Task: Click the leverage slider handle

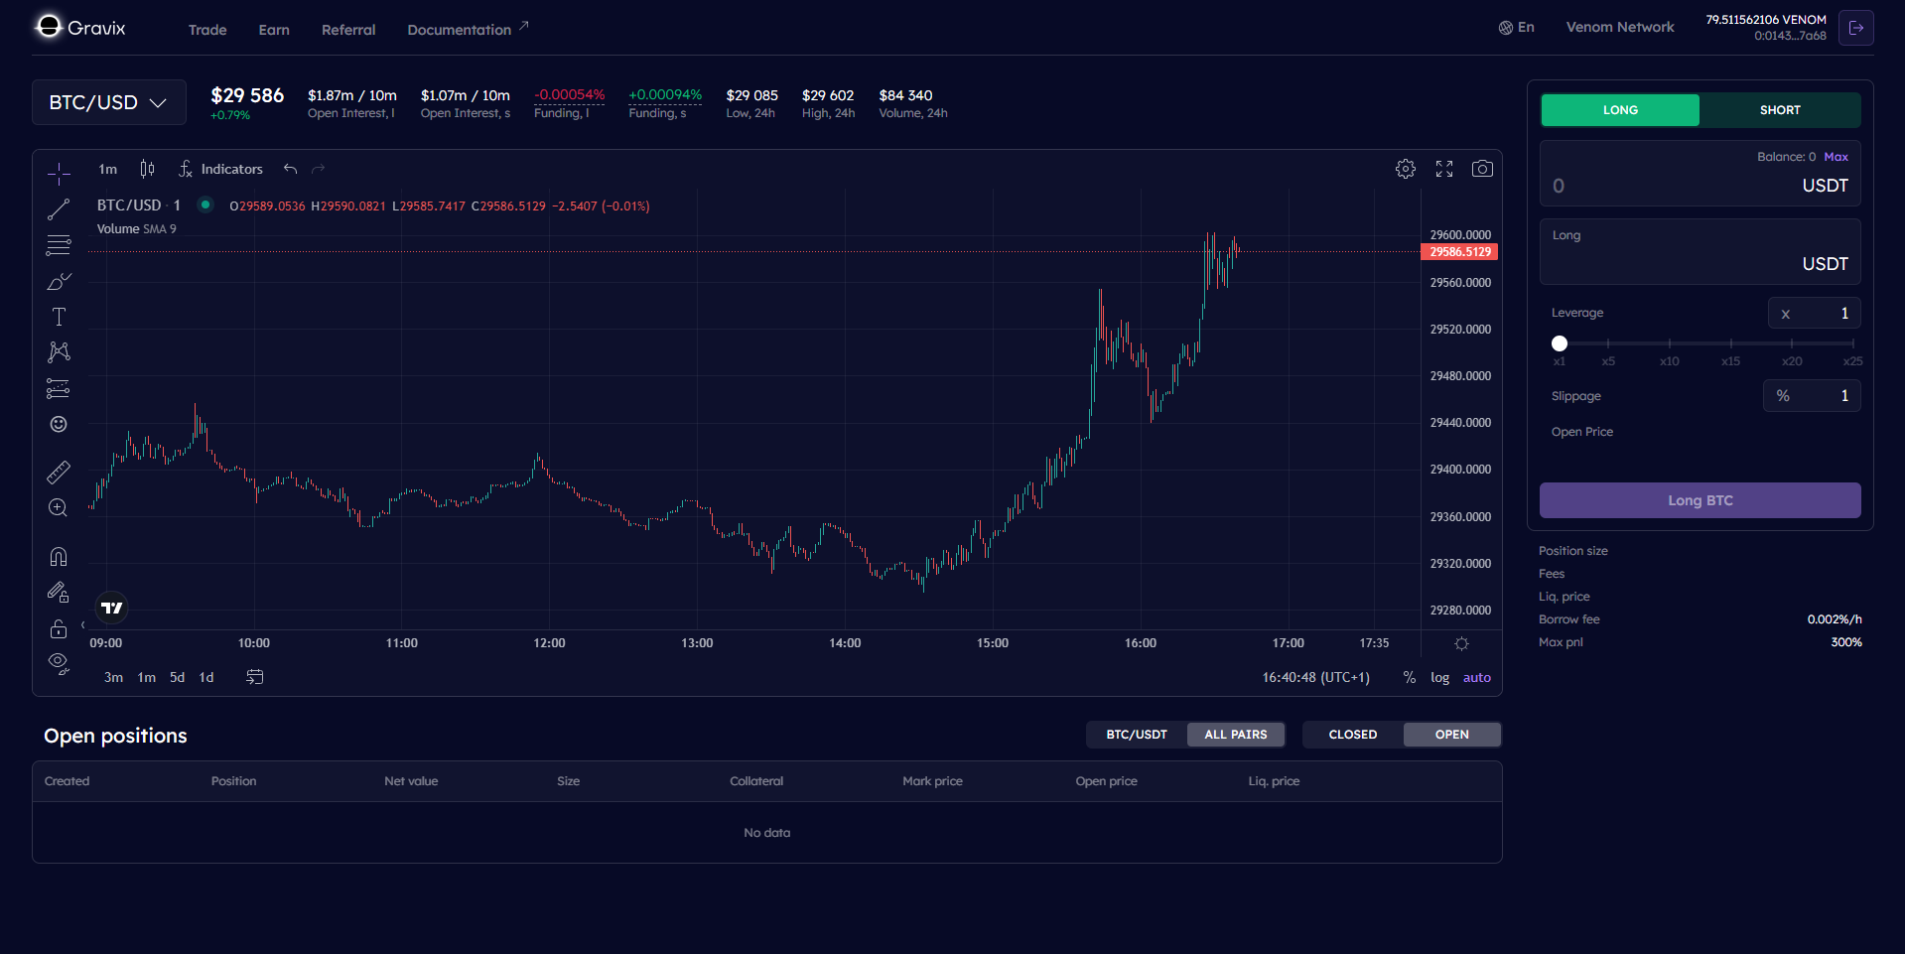Action: (x=1560, y=343)
